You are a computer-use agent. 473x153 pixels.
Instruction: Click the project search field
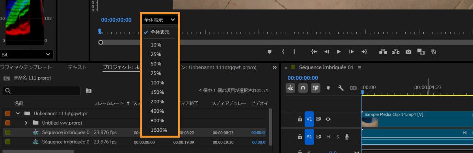pyautogui.click(x=41, y=91)
